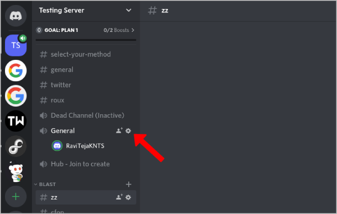Open settings gear for General voice channel
The width and height of the screenshot is (337, 214).
128,131
